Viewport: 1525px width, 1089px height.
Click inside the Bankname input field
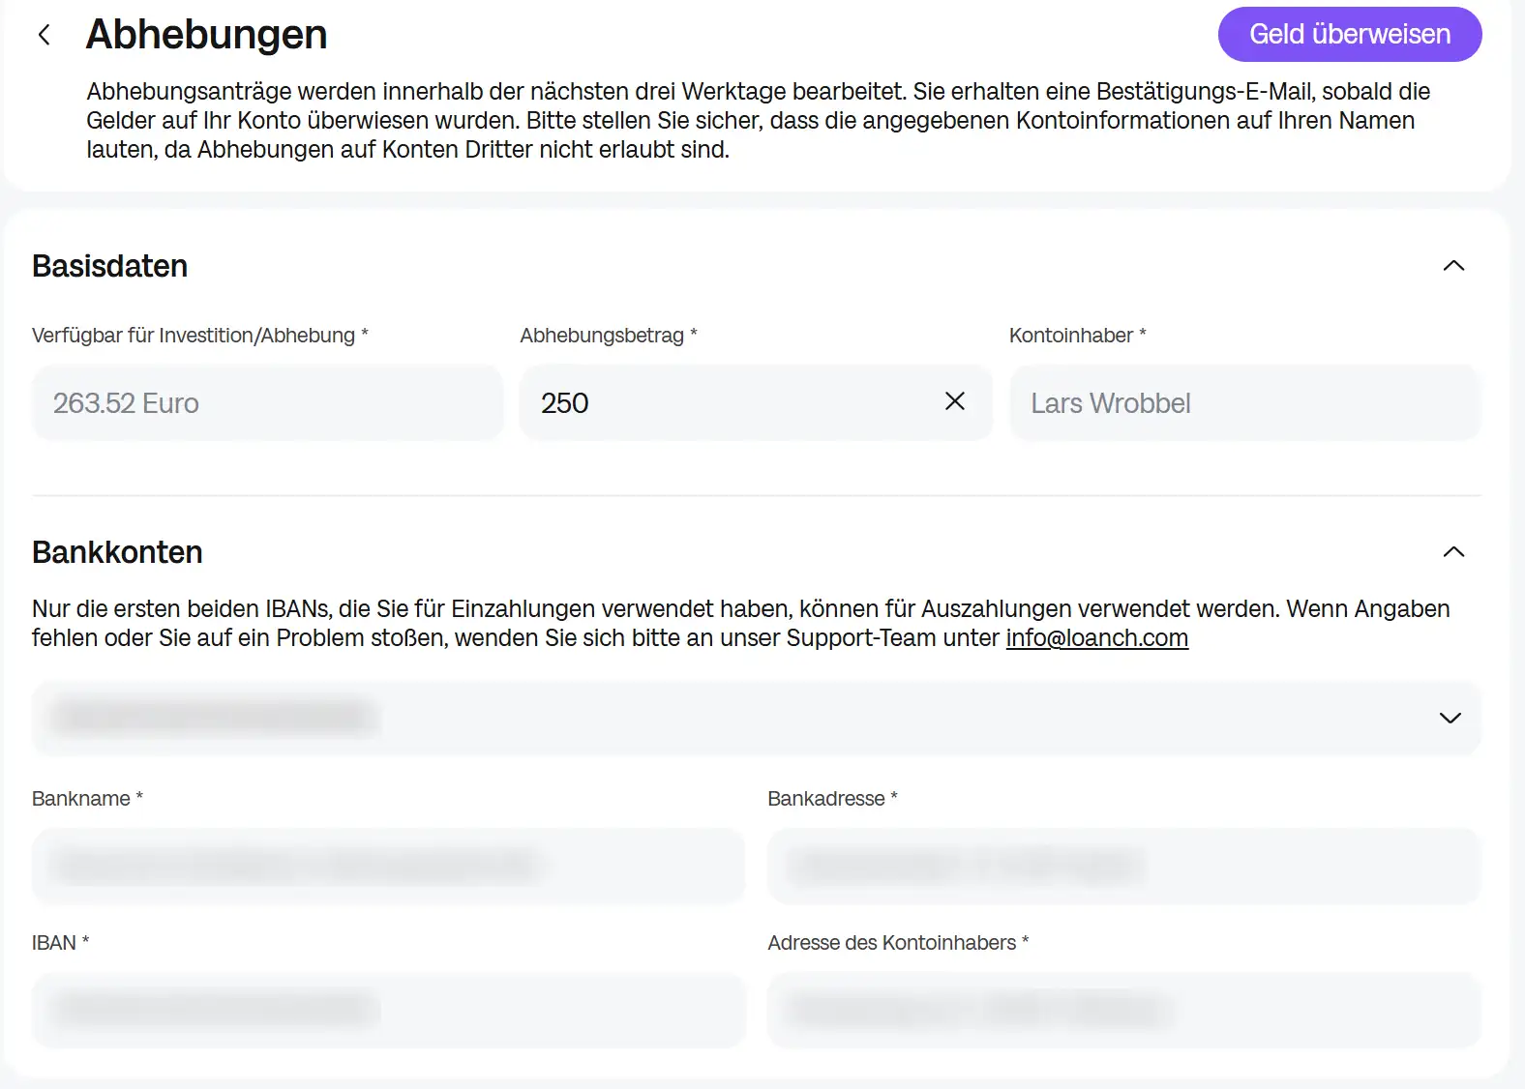pyautogui.click(x=388, y=866)
